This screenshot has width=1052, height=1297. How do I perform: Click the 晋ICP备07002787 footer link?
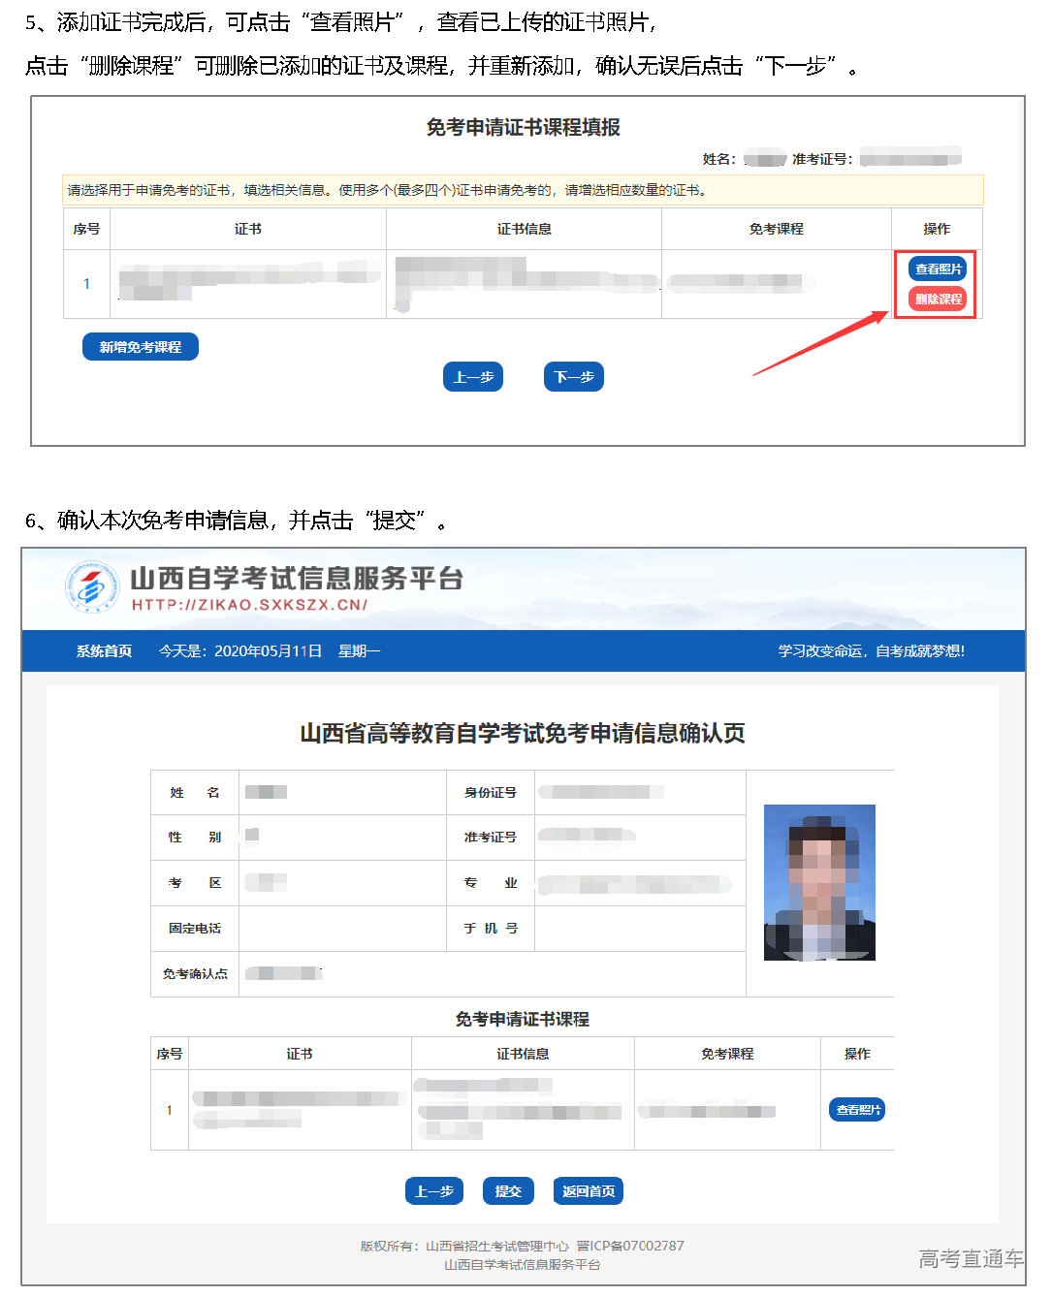click(630, 1246)
